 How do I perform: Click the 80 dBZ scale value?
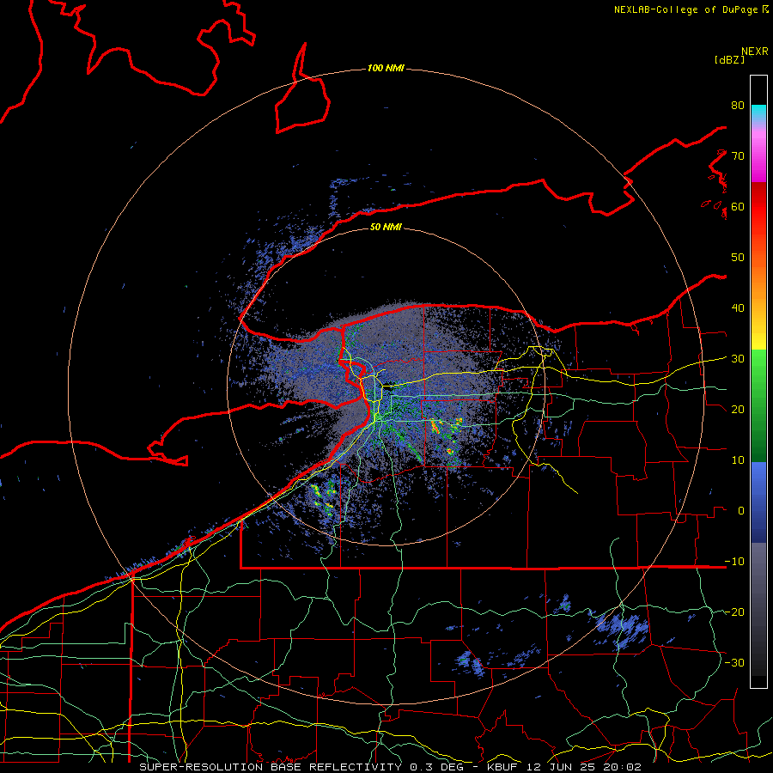point(738,105)
